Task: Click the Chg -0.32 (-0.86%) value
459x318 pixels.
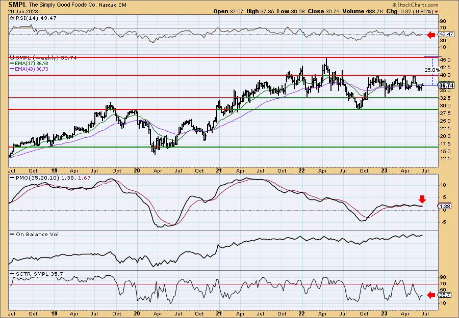Action: click(x=410, y=11)
